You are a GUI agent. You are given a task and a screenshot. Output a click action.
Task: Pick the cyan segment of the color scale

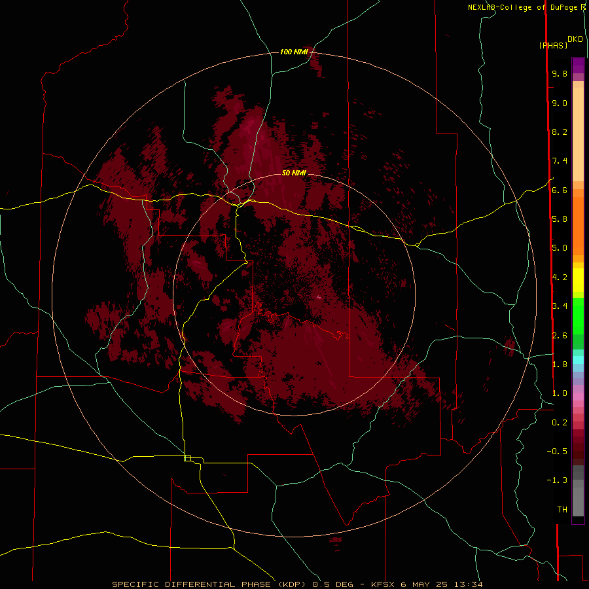[578, 360]
